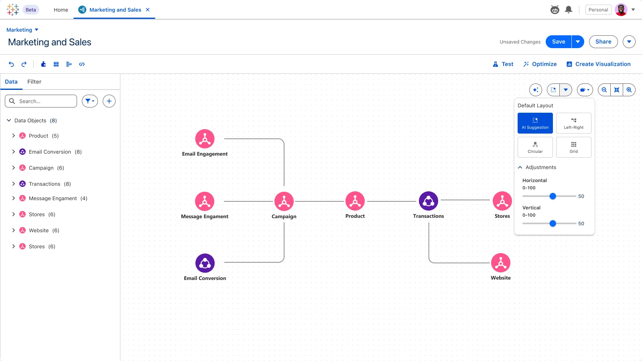Click the add data object plus button
This screenshot has height=361, width=642.
click(x=109, y=101)
